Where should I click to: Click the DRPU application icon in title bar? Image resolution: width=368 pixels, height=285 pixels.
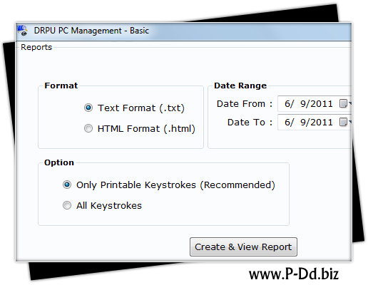coord(23,31)
